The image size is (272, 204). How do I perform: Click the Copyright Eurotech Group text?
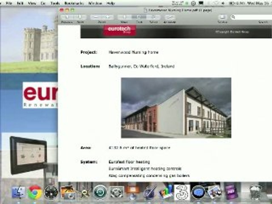(232, 32)
